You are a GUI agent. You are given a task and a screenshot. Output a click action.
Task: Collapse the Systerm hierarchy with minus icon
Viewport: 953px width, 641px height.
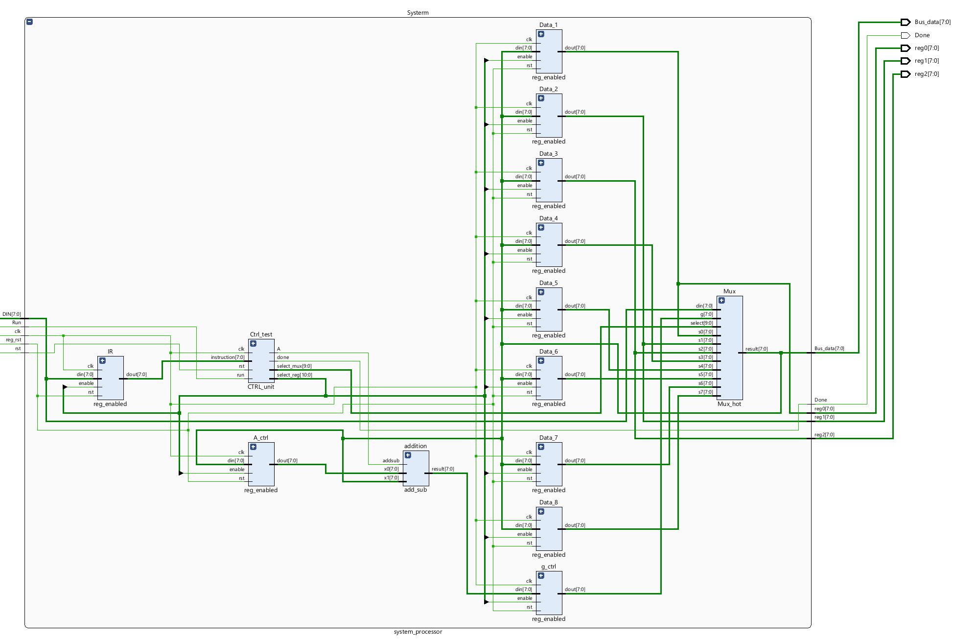click(x=30, y=22)
